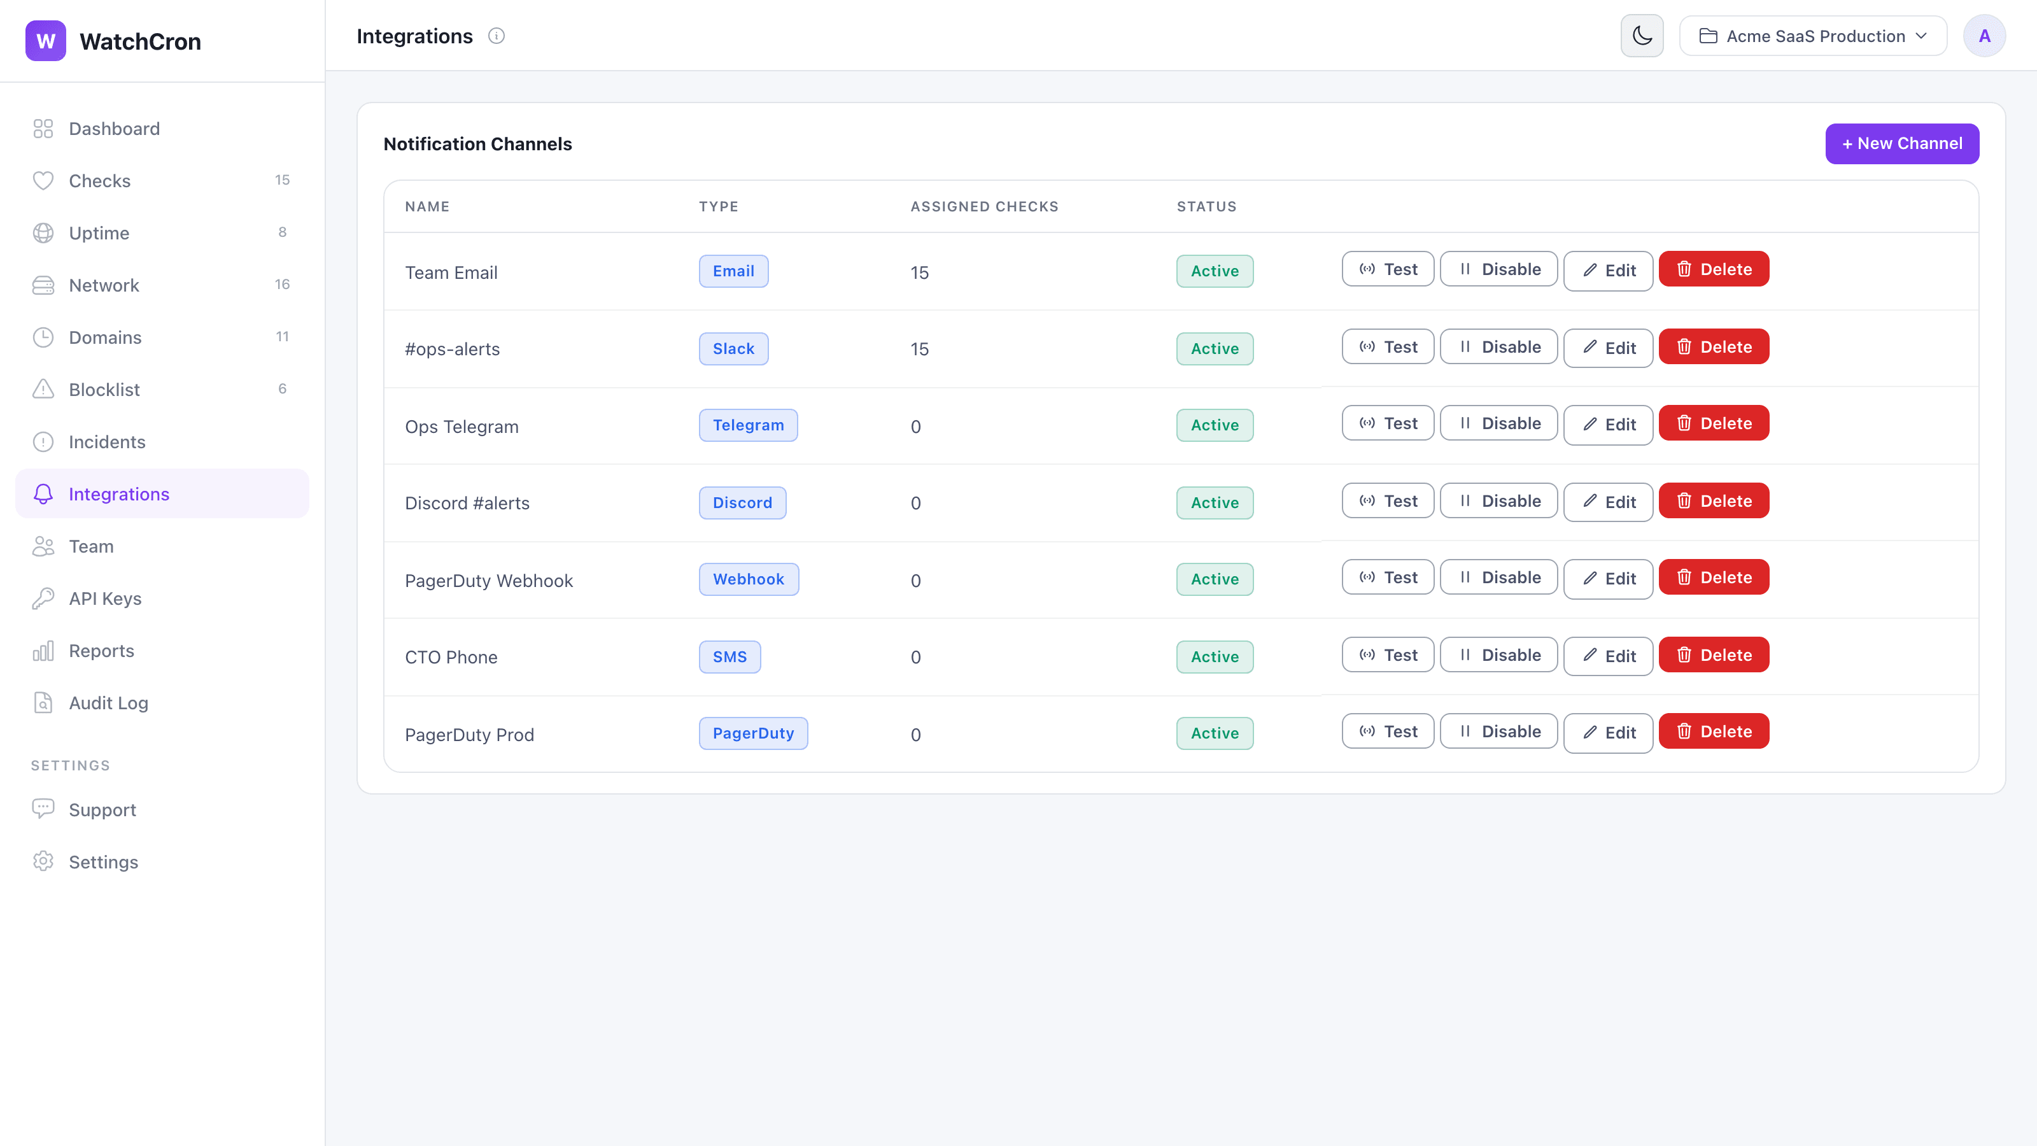
Task: Click the Email type badge
Action: pos(733,271)
